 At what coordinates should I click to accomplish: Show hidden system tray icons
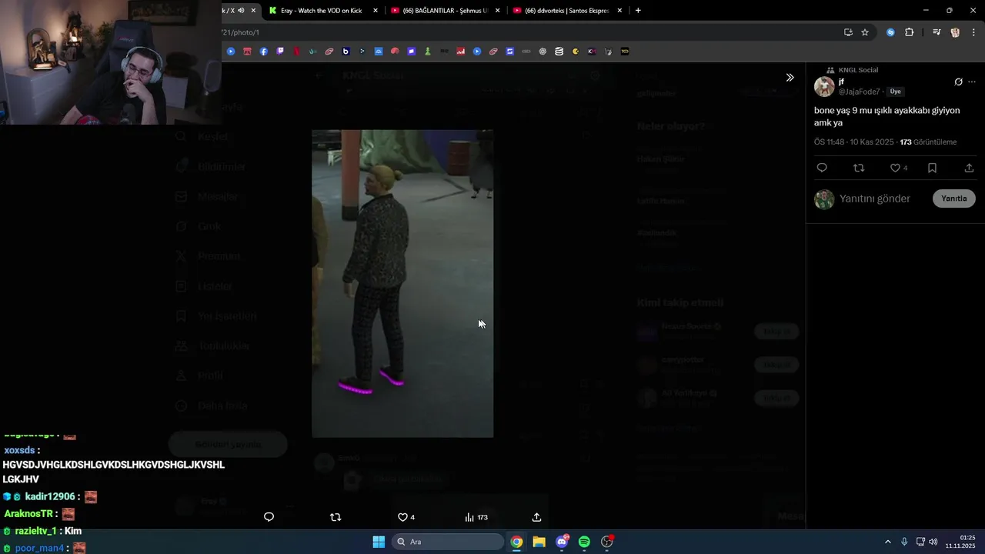[x=887, y=542]
